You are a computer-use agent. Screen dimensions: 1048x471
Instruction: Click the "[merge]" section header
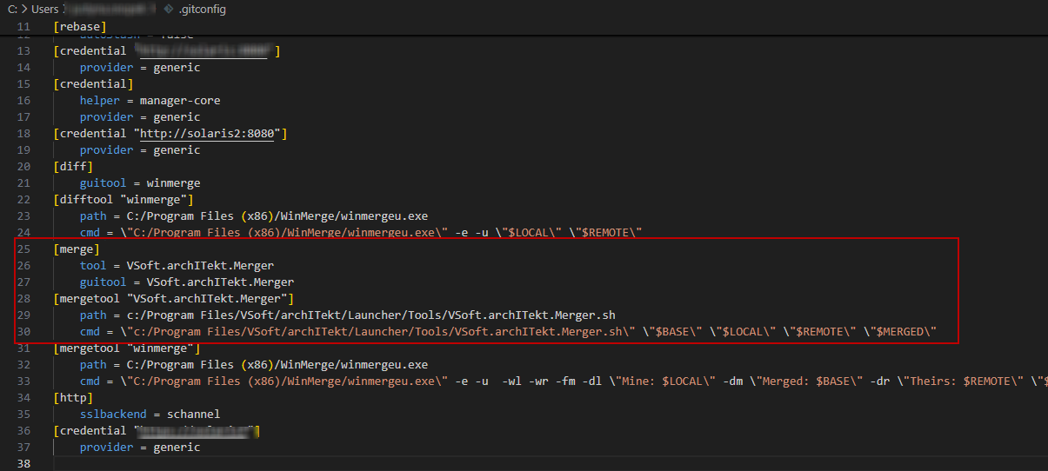[77, 249]
